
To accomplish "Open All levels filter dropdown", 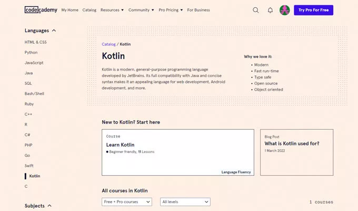I will [x=185, y=202].
